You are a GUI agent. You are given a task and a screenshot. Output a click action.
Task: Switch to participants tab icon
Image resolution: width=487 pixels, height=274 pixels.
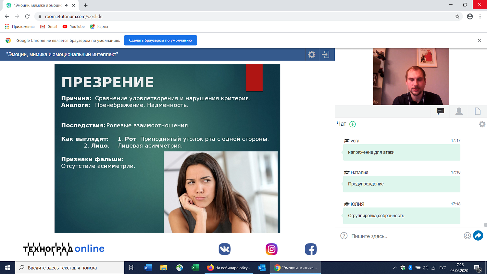(459, 111)
